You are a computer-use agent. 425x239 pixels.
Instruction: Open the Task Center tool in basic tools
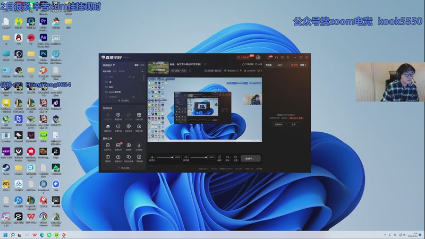(108, 146)
